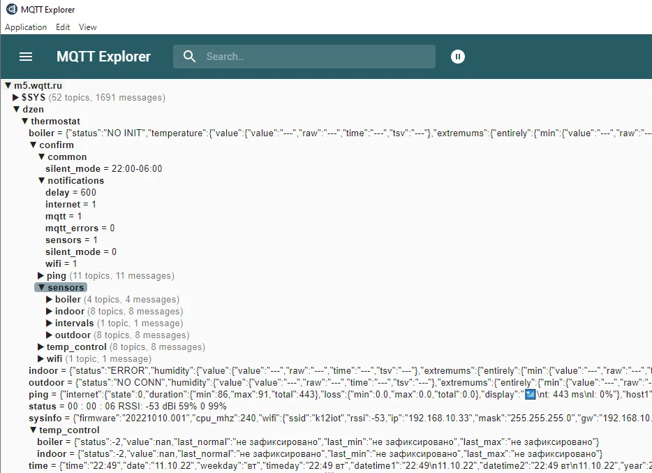Open the Application menu
Screen dimensions: 652x473
25,27
